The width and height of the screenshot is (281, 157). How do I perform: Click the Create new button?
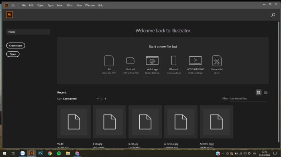coord(16,46)
